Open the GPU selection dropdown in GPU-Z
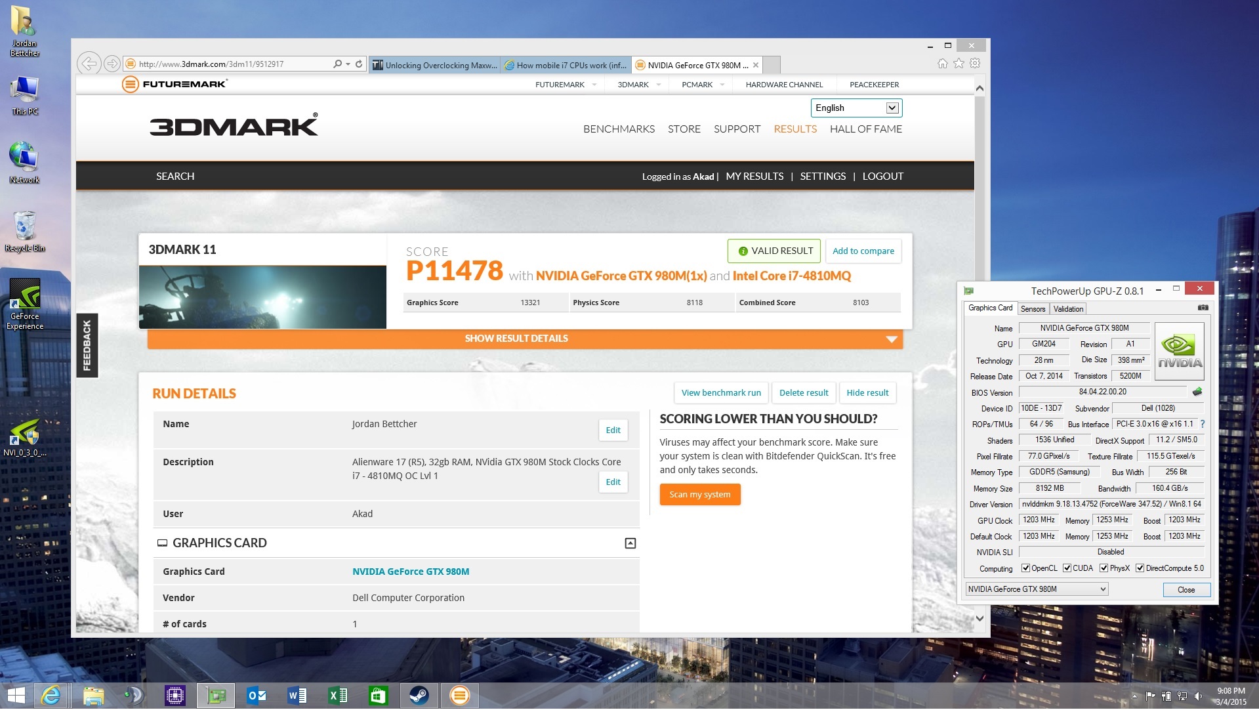Screen dimensions: 1259x710 tap(1037, 589)
